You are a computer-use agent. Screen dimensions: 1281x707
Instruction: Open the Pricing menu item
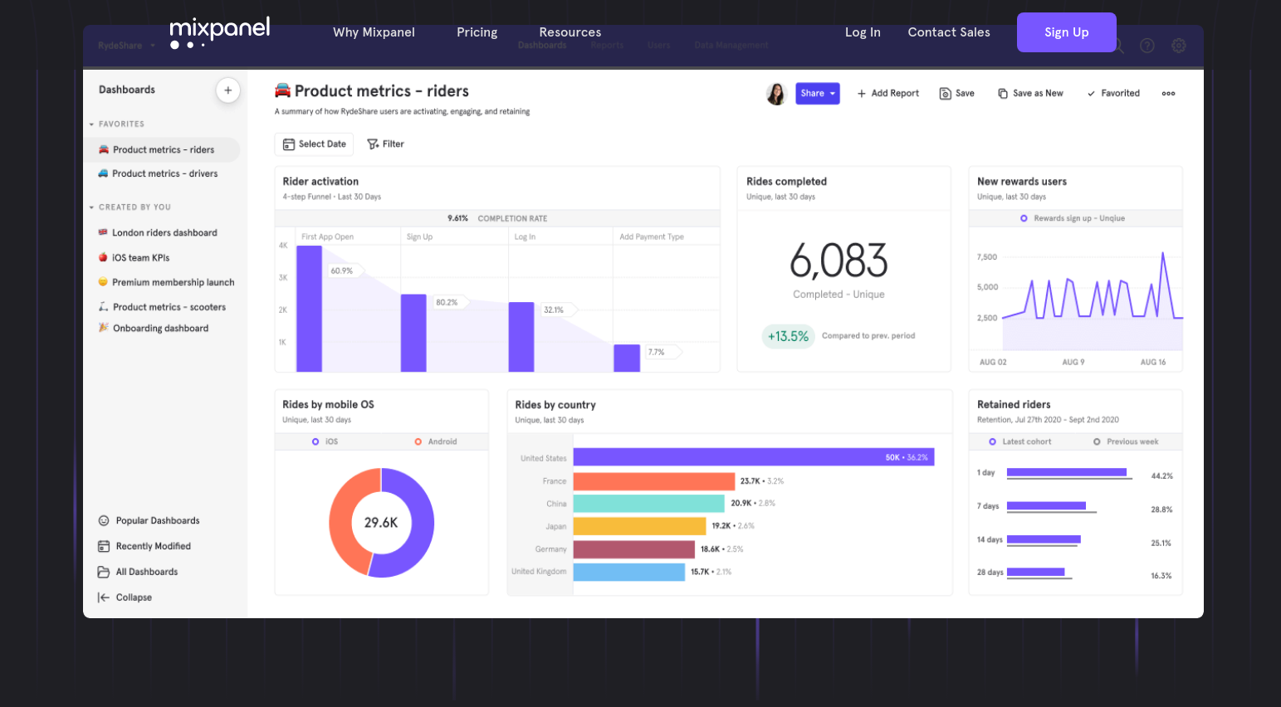pyautogui.click(x=477, y=32)
